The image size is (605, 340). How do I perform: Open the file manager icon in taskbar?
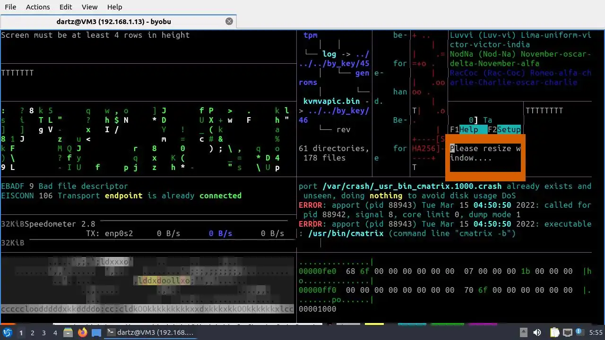point(68,332)
